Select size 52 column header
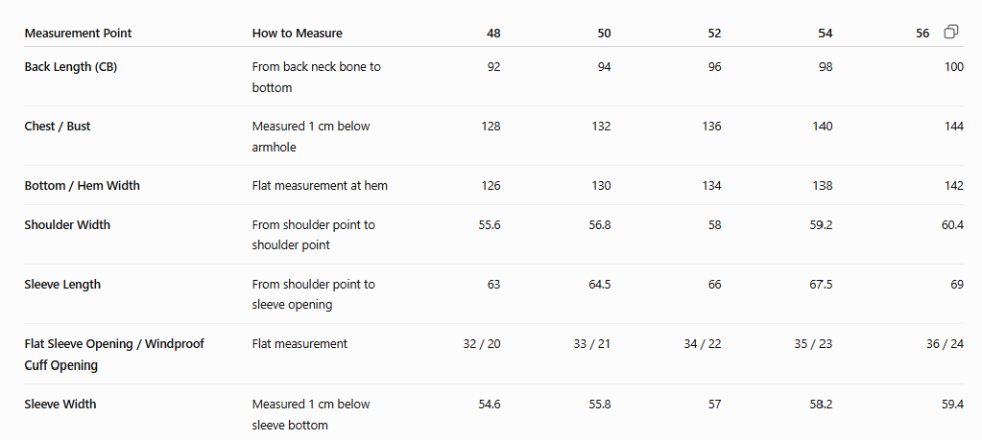 point(714,34)
